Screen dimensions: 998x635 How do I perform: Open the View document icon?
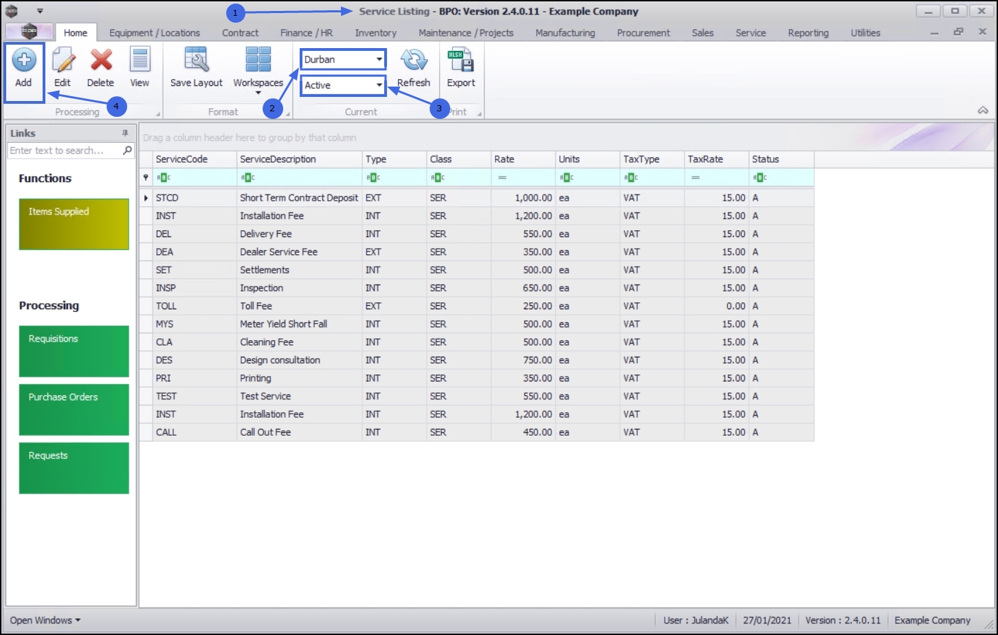(140, 60)
